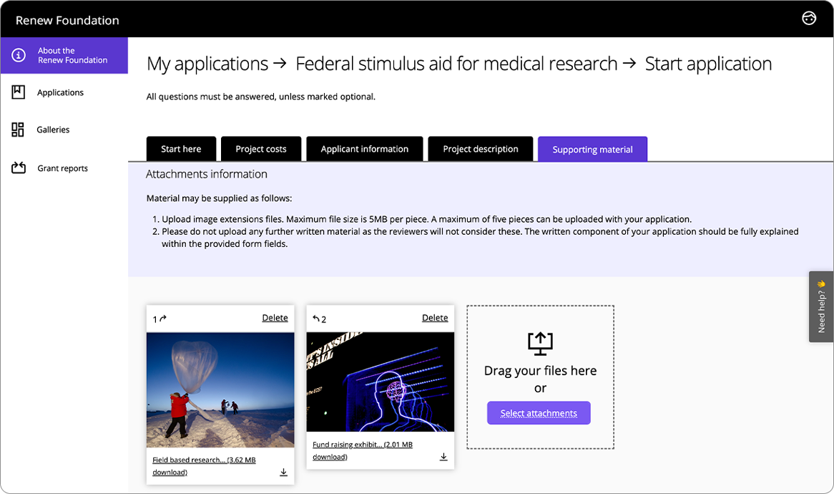Open the user profile icon
Screen dimensions: 834x494
point(809,18)
